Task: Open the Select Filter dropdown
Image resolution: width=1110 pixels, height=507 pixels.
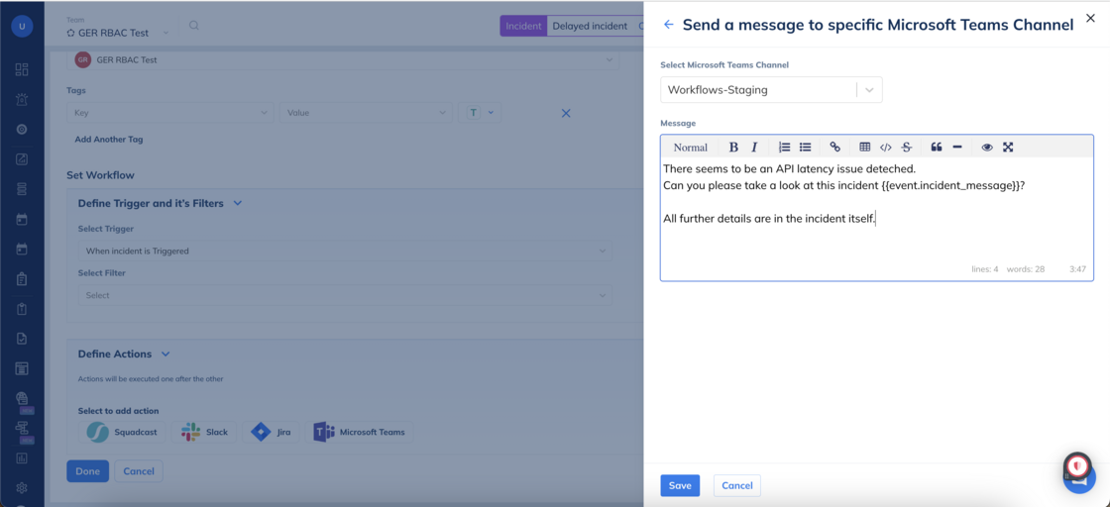Action: [345, 295]
